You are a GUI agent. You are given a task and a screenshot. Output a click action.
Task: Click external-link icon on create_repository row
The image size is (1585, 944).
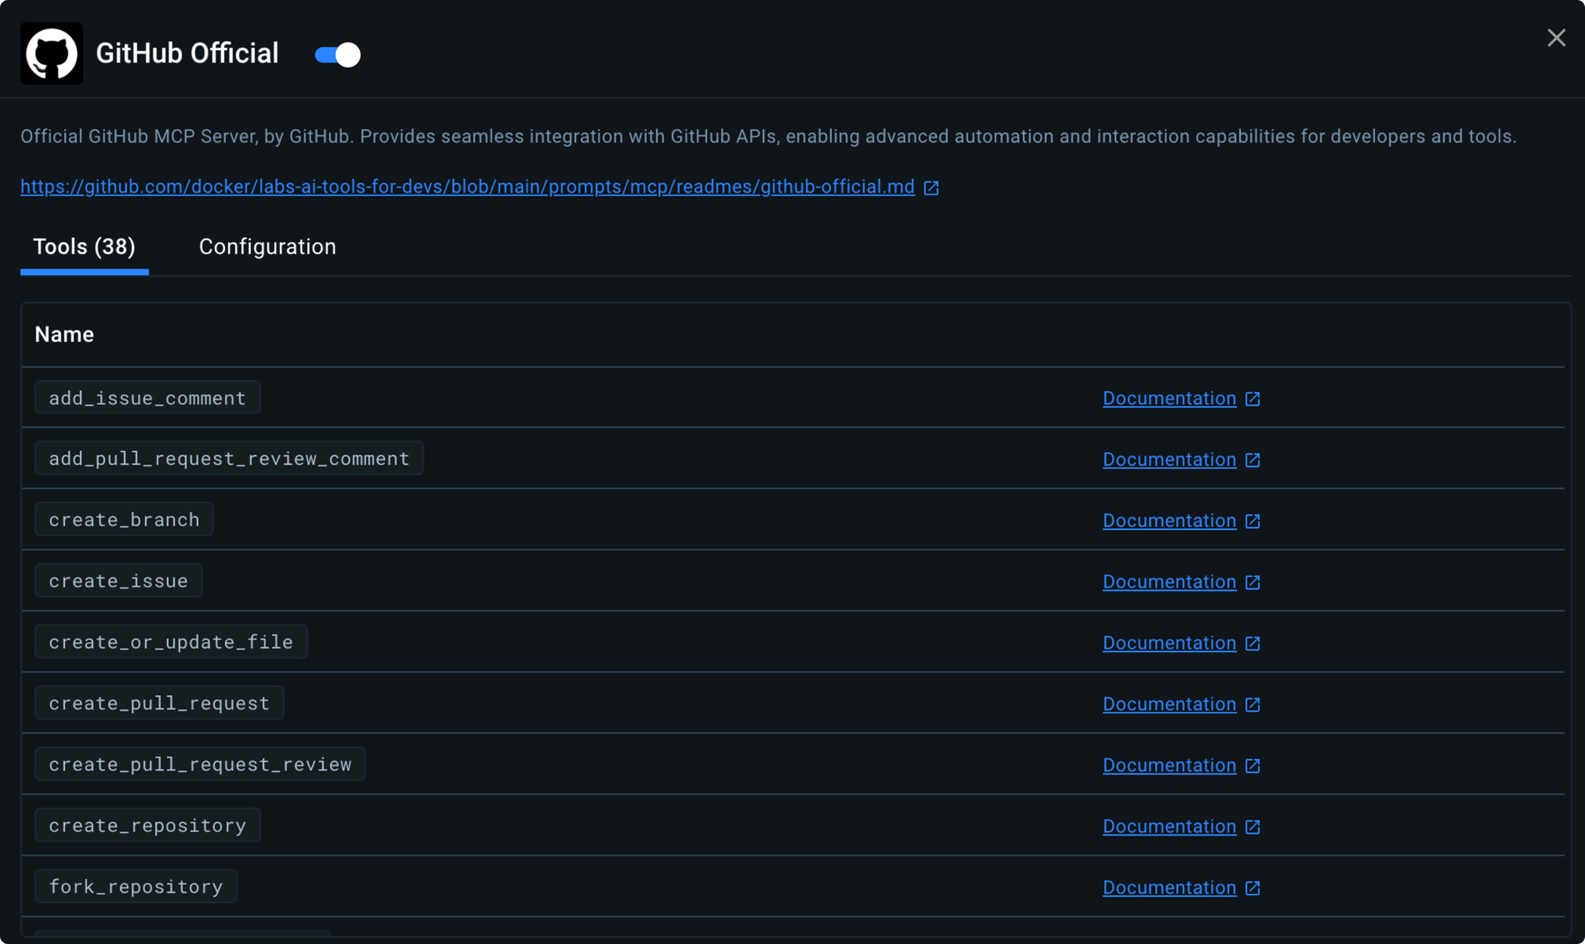click(1252, 827)
